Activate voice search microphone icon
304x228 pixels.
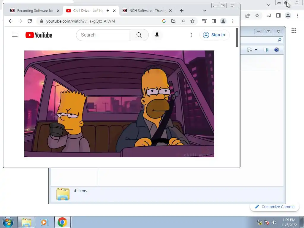(x=157, y=35)
